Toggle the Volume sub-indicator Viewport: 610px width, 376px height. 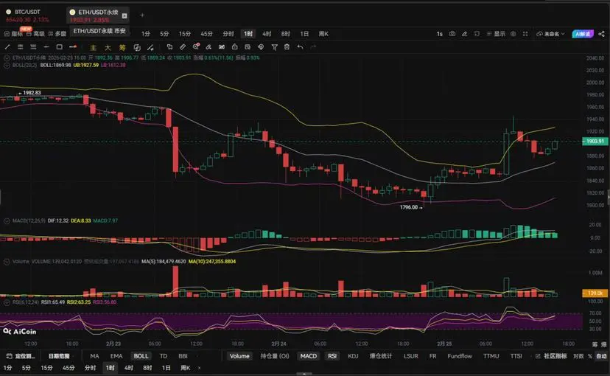point(239,356)
